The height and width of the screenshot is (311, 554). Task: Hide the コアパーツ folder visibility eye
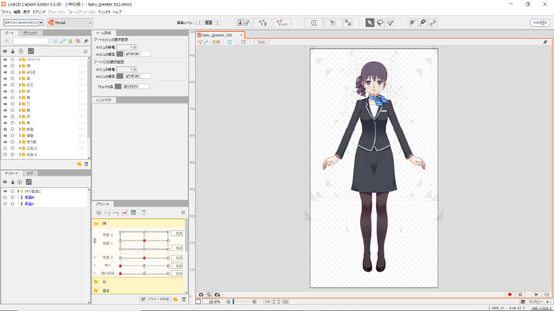pos(5,59)
